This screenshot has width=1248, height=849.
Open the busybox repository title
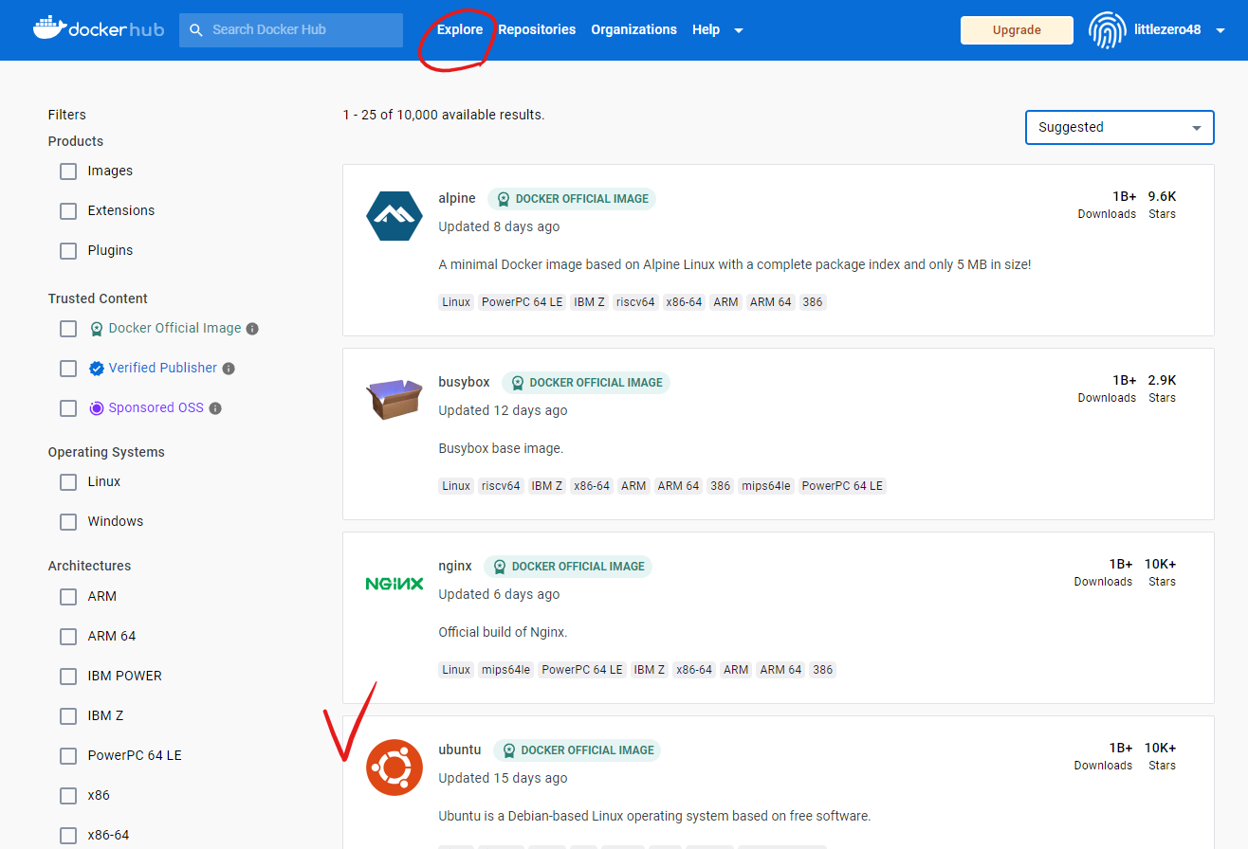coord(464,382)
